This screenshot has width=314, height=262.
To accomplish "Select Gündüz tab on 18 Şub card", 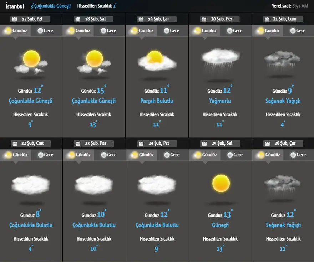I will 79,31.
